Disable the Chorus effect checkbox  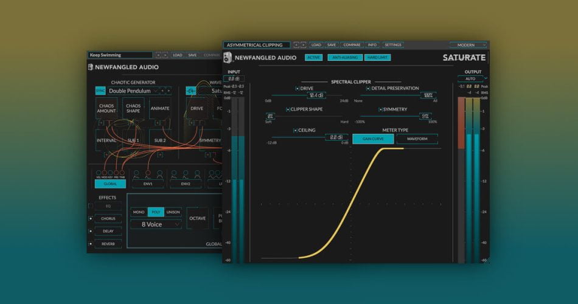coord(91,218)
